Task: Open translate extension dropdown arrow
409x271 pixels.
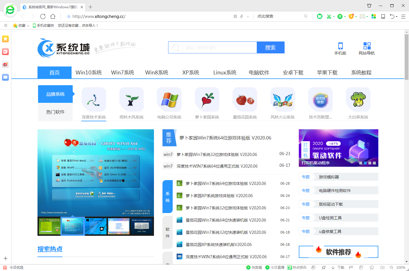Action: click(x=345, y=16)
